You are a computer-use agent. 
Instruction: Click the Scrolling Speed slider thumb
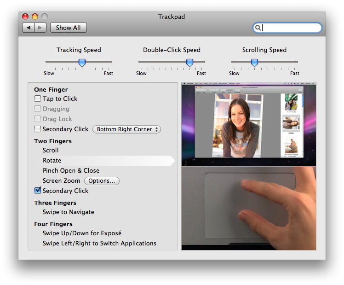254,62
